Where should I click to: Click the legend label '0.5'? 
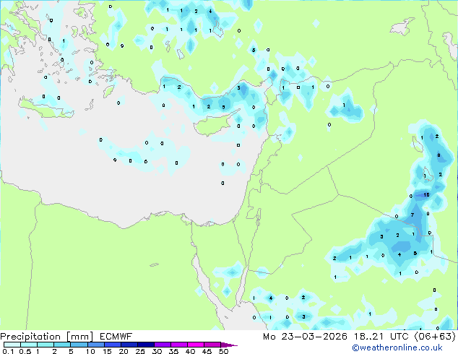click(25, 351)
